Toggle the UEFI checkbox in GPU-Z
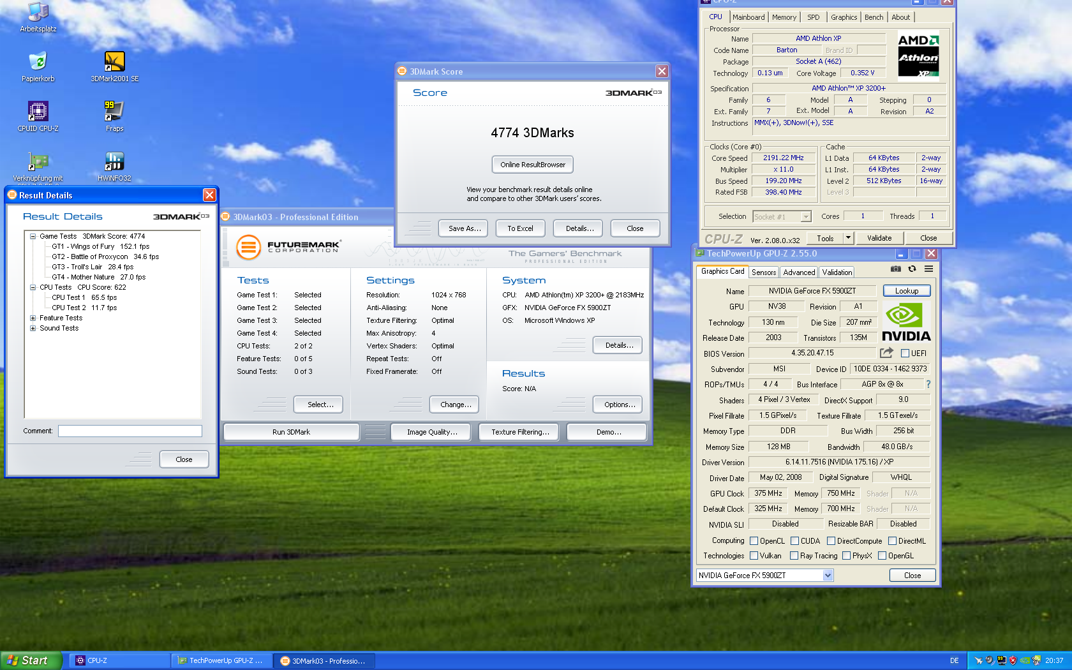 click(905, 353)
